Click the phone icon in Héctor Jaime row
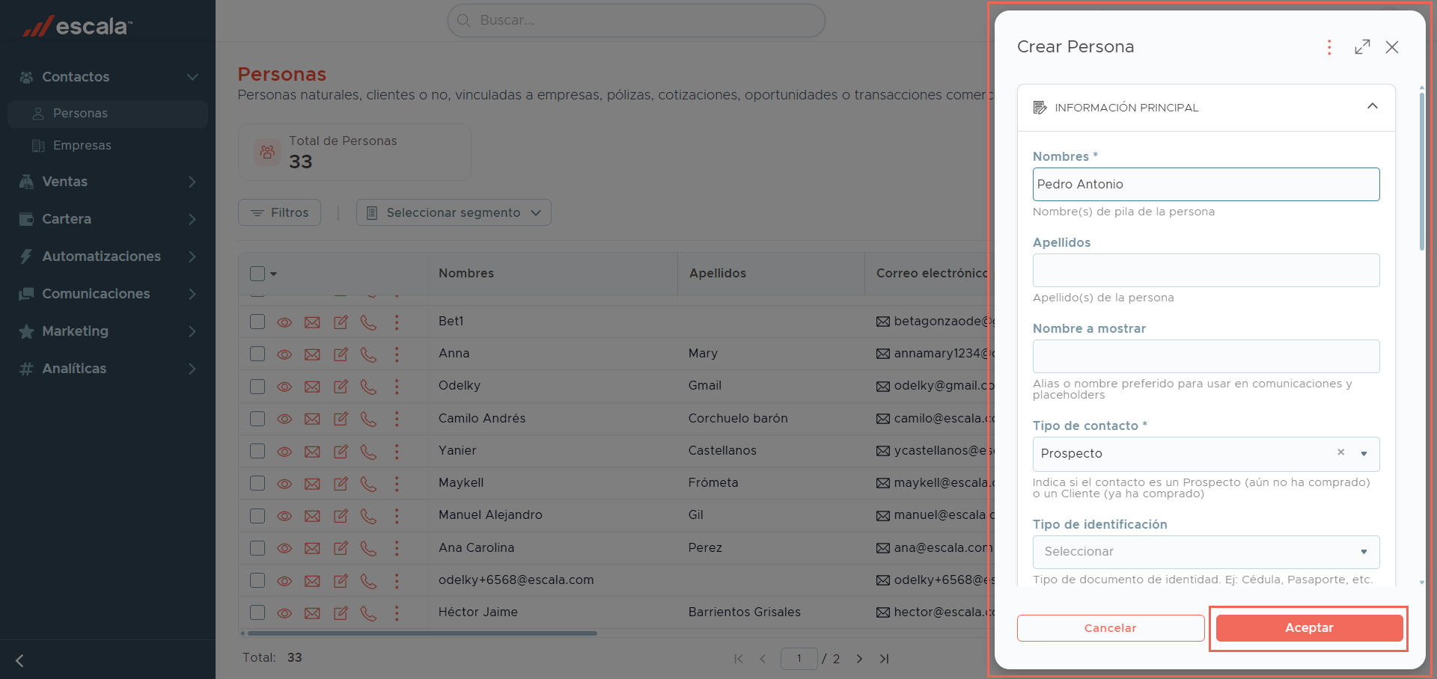 click(x=368, y=613)
